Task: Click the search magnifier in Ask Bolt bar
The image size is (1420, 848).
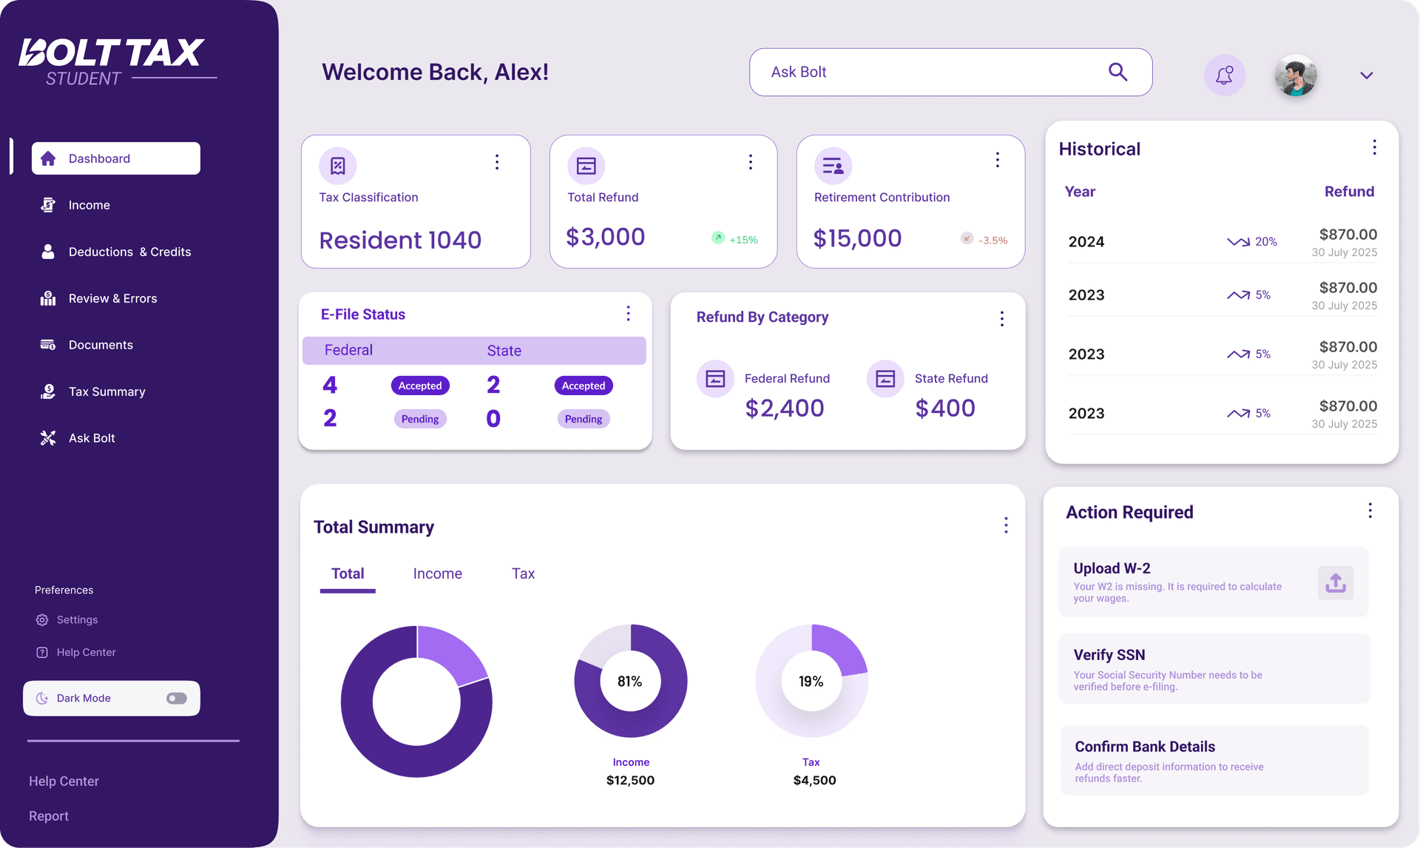Action: (x=1118, y=72)
